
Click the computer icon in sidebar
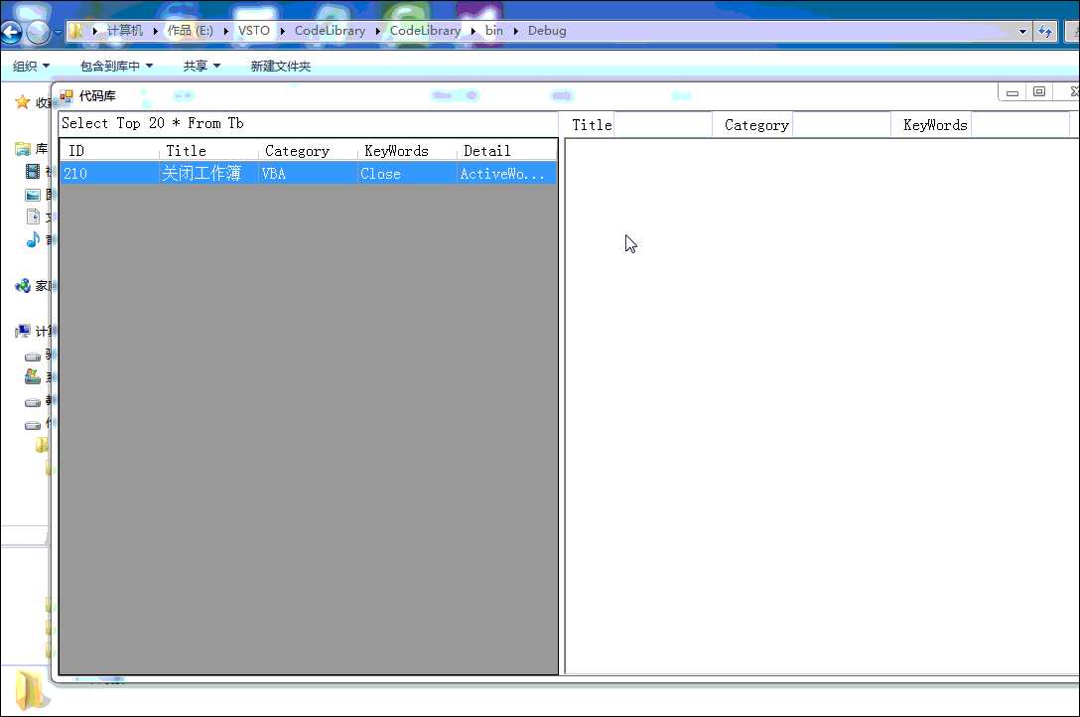point(23,332)
